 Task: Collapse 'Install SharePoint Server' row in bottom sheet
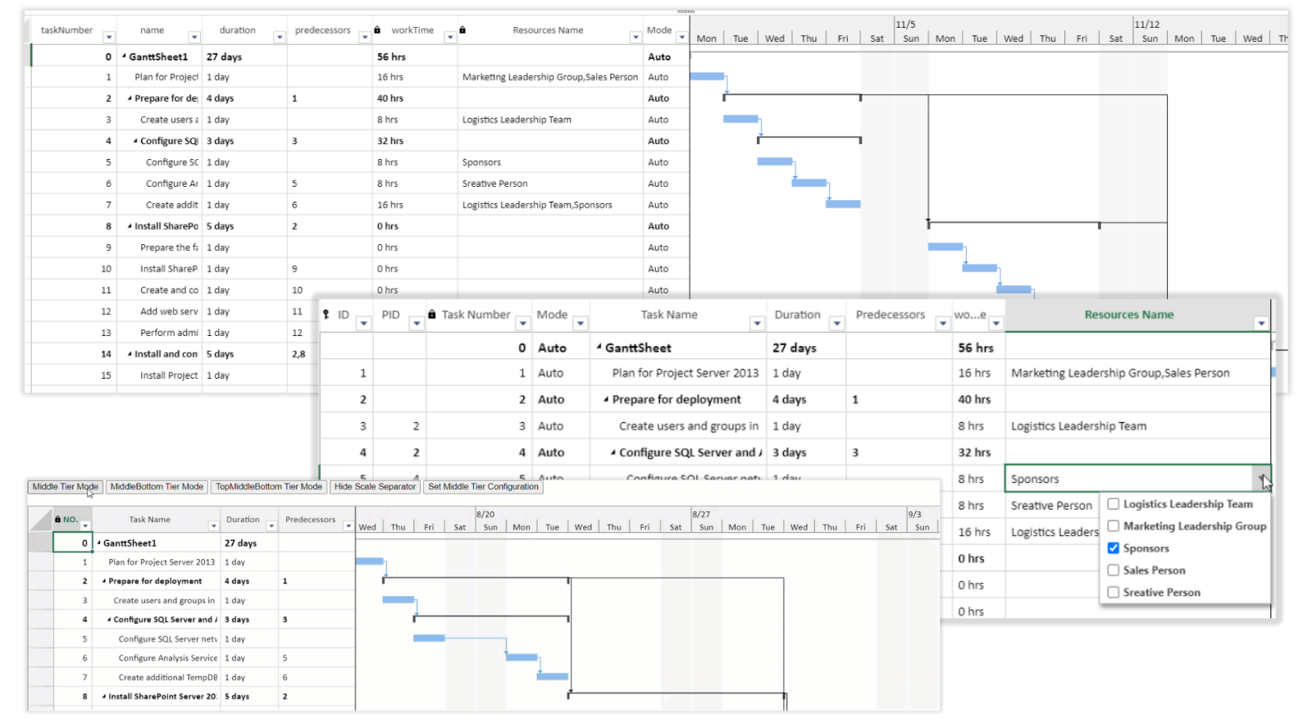coord(104,697)
